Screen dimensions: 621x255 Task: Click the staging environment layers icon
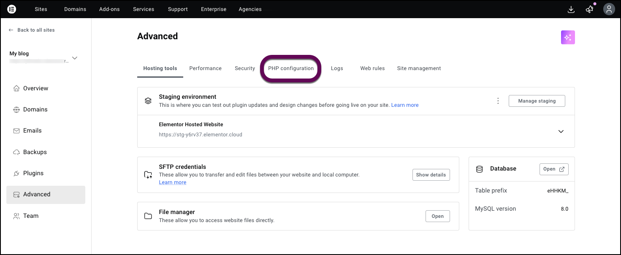pyautogui.click(x=148, y=101)
